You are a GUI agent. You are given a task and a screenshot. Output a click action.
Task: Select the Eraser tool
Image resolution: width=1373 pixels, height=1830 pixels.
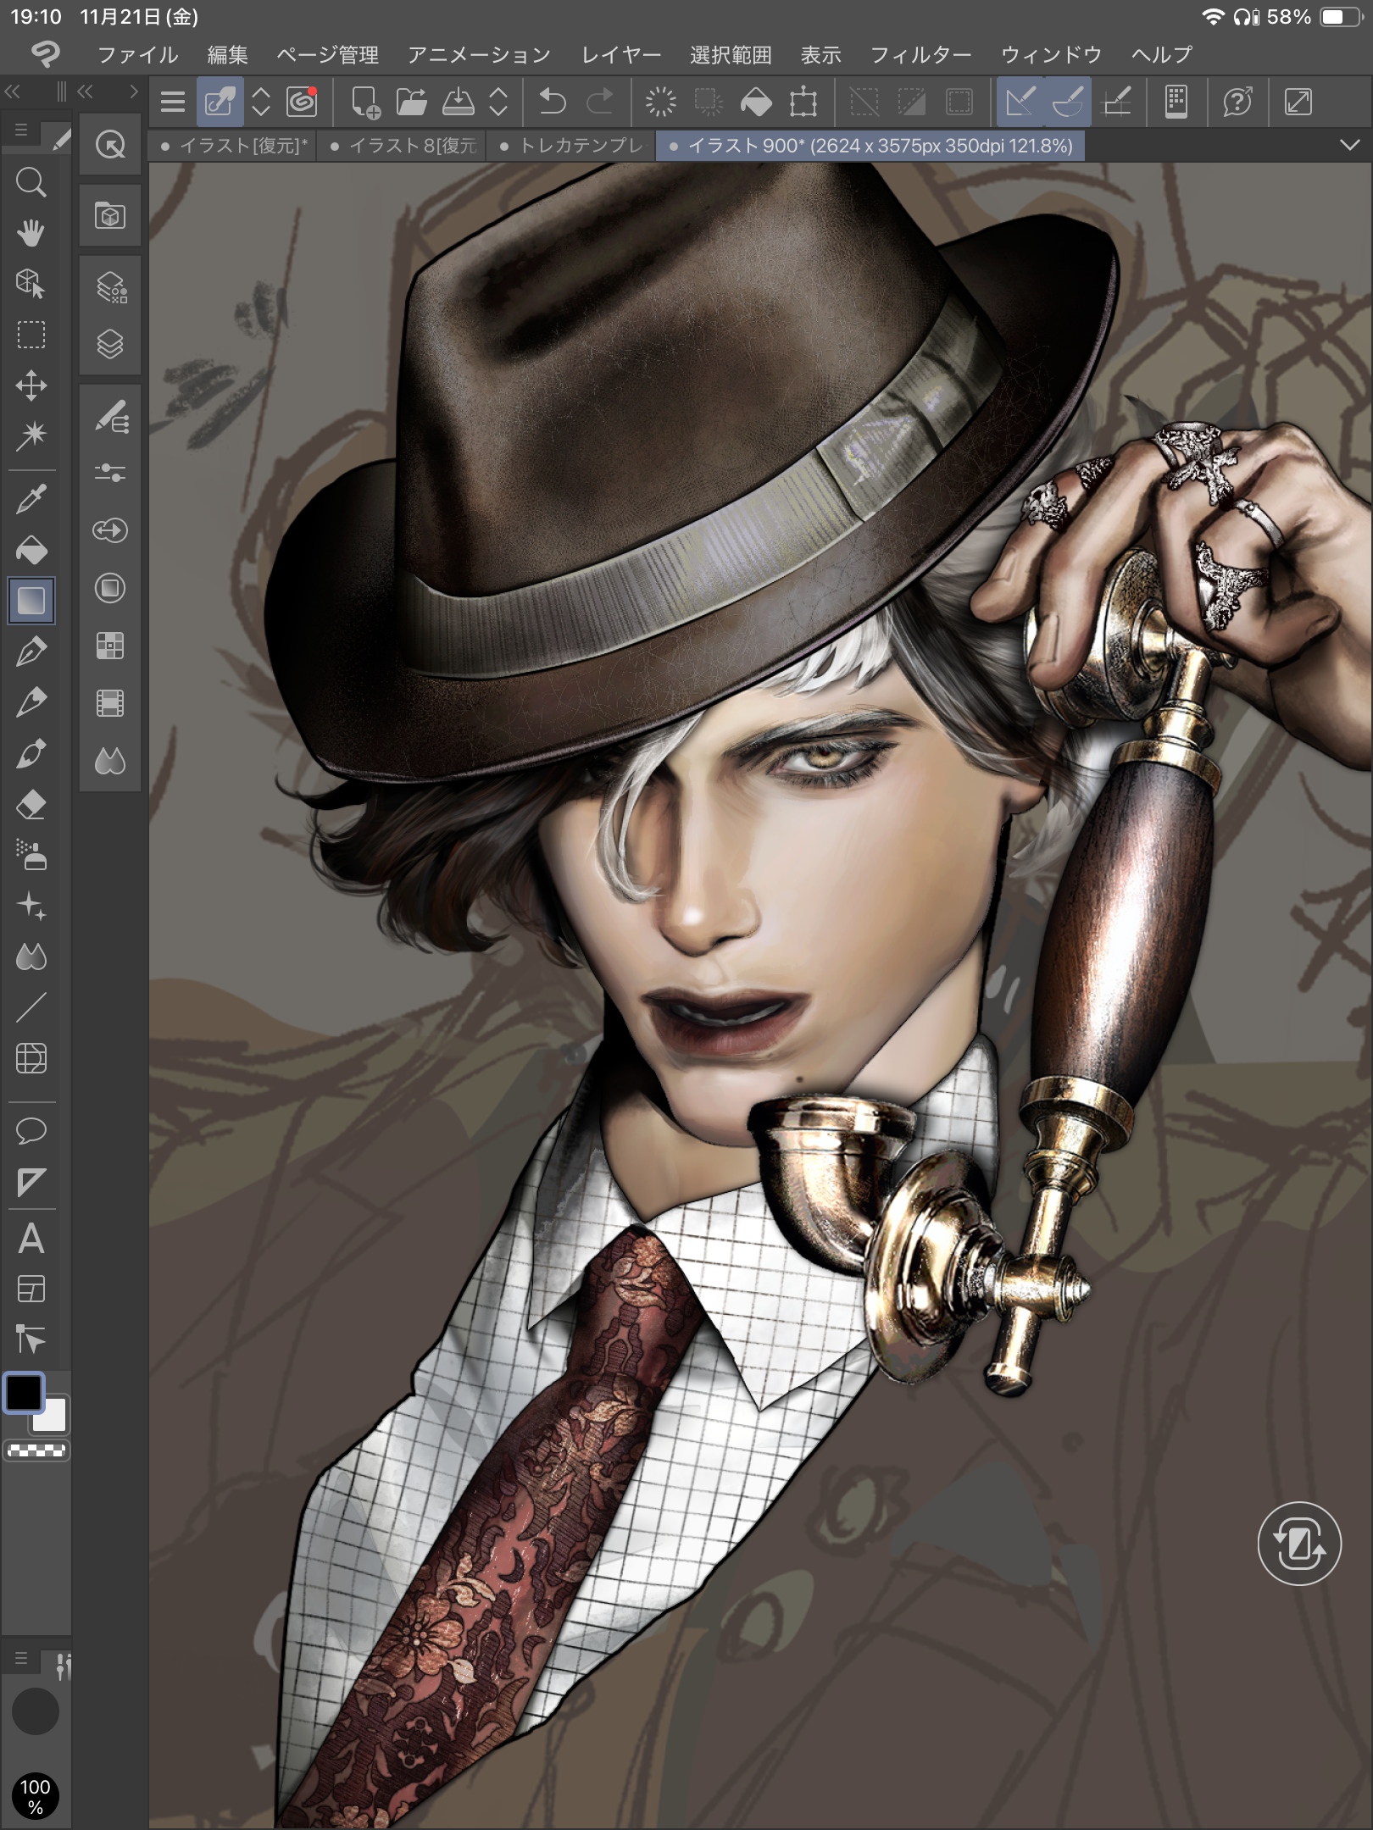31,804
